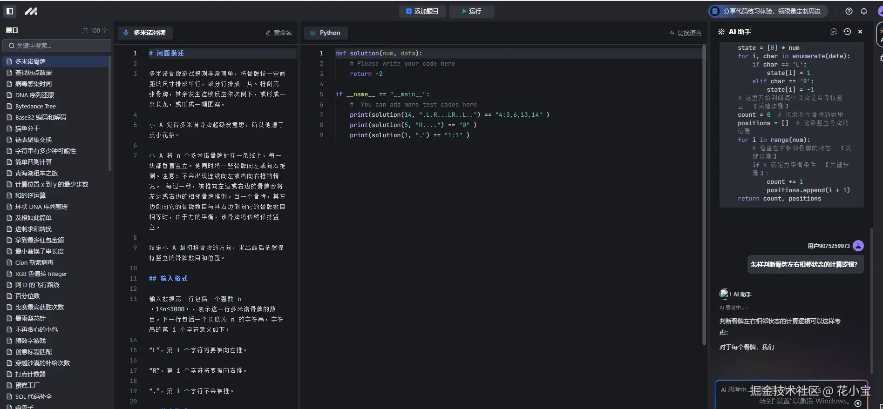Screen dimensions: 883x409
Task: Click 添加题目 button
Action: point(422,11)
